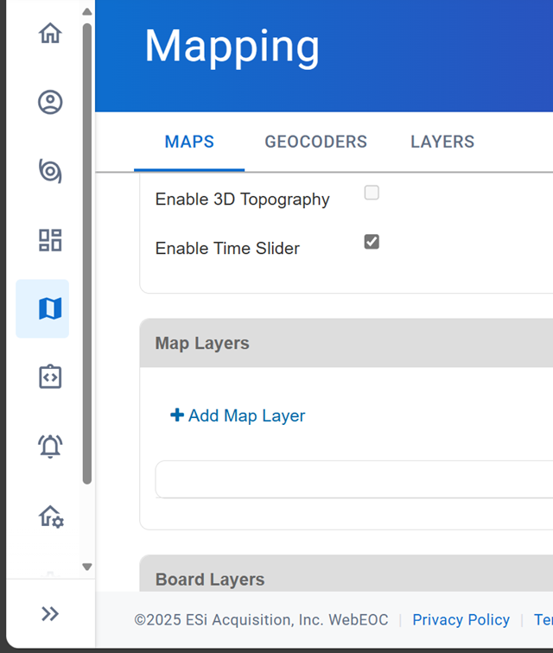Click Add Map Layer link
This screenshot has width=553, height=653.
point(238,415)
